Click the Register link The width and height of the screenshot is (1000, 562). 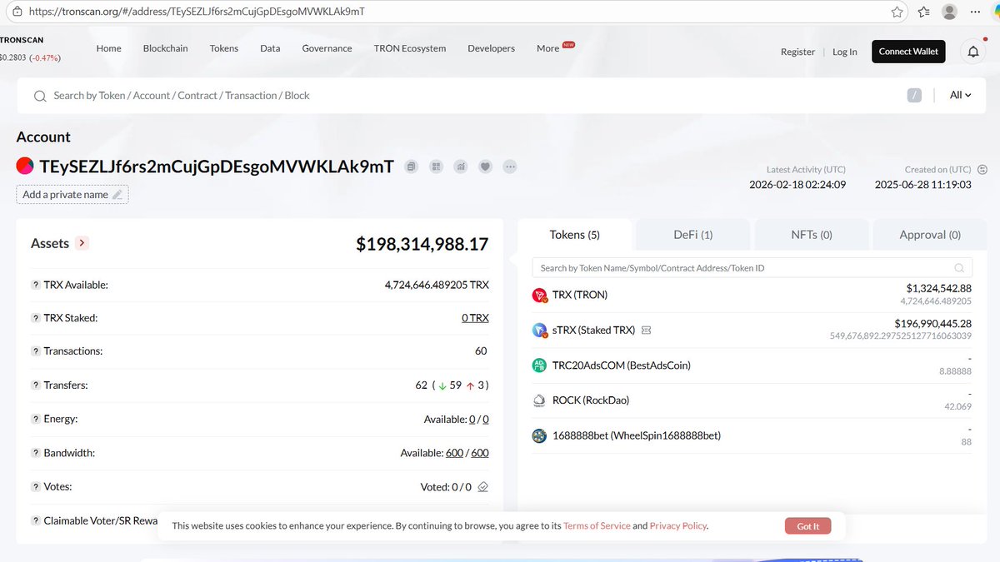pyautogui.click(x=797, y=52)
